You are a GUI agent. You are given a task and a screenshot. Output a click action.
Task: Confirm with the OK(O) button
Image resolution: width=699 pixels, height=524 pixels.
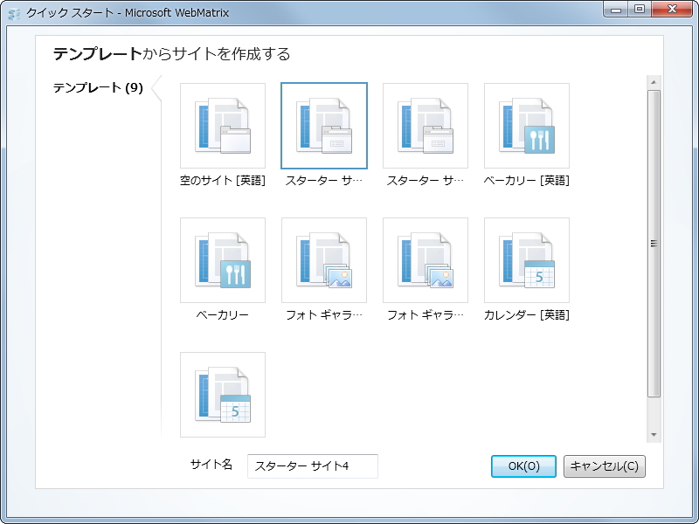(x=523, y=466)
